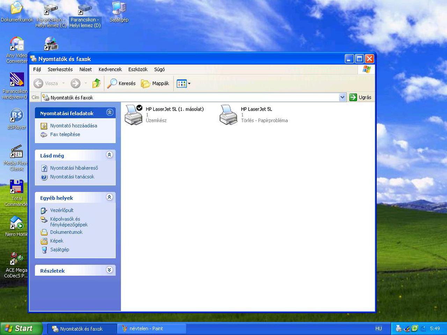Screen dimensions: 447x335
Task: Open the Szerkesztés menu
Action: 60,69
